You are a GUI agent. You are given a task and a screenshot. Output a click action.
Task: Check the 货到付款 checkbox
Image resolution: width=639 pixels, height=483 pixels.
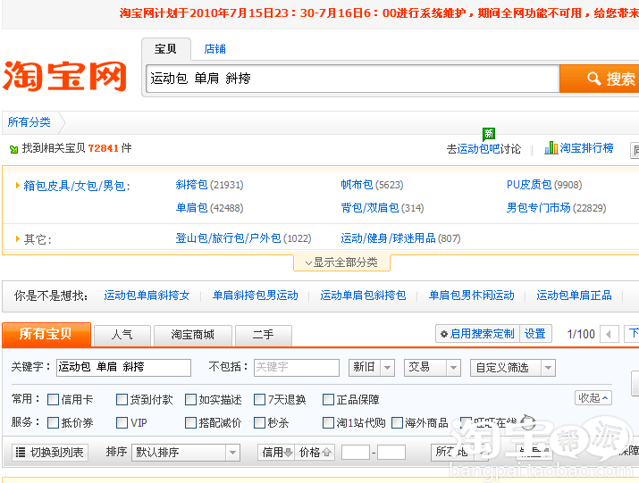[x=122, y=399]
